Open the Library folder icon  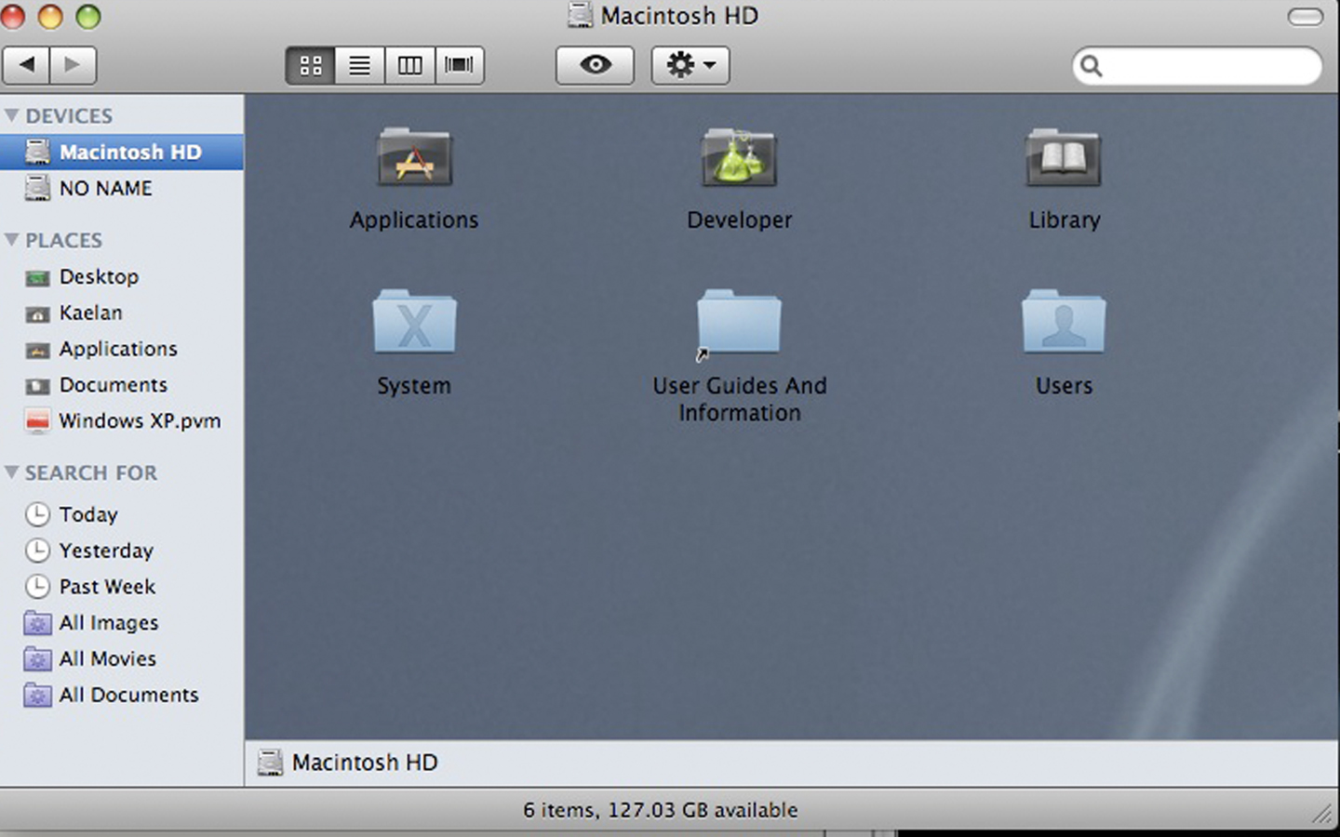[1064, 158]
